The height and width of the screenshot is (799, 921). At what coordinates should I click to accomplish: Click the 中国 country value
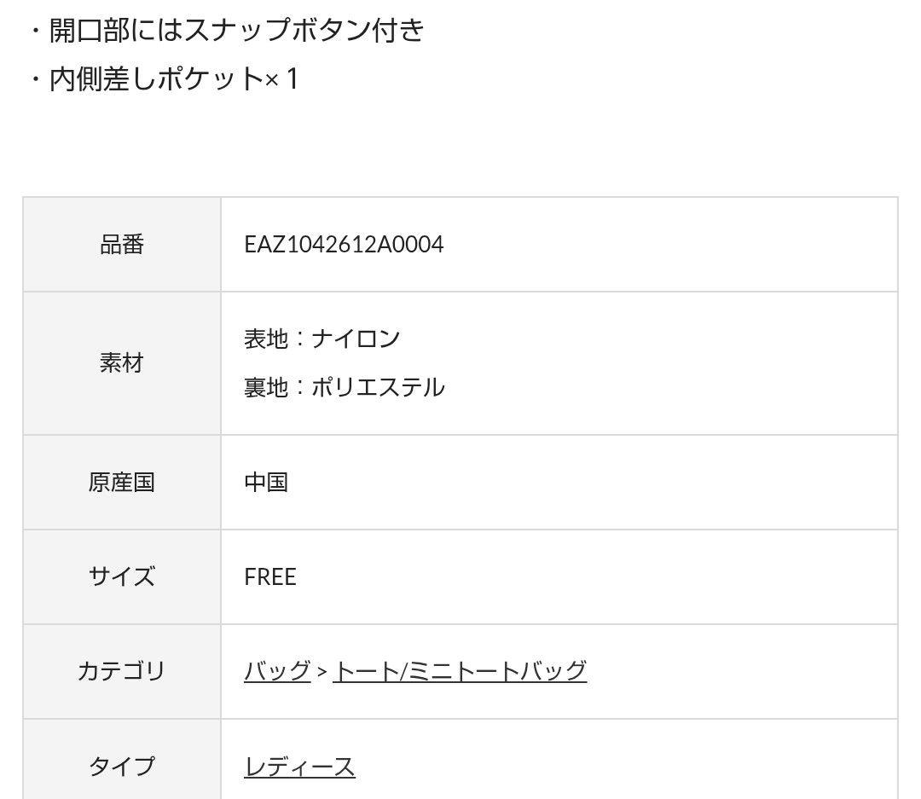(x=266, y=483)
